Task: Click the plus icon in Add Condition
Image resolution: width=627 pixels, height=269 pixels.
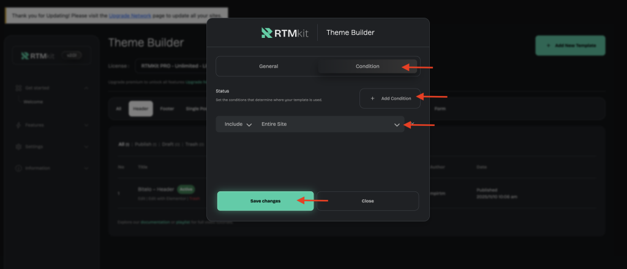Action: coord(372,98)
